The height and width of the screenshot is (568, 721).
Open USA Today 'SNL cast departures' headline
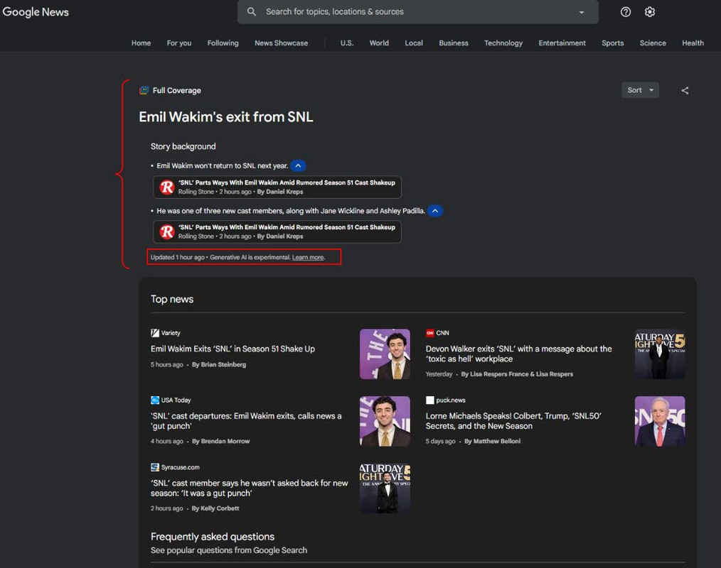pos(246,420)
